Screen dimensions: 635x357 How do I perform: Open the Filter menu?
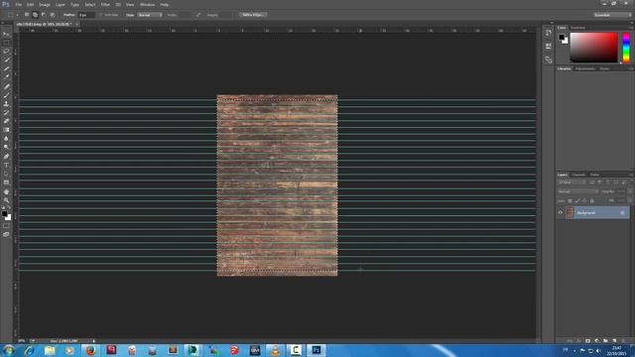tap(105, 4)
